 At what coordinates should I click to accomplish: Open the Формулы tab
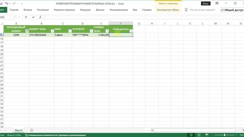[x=85, y=10]
